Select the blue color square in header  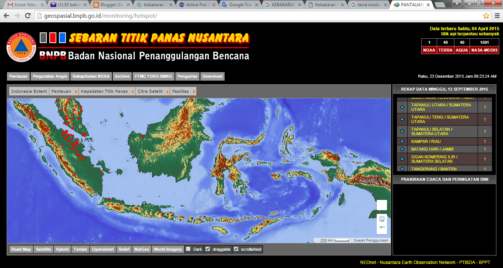pyautogui.click(x=62, y=38)
